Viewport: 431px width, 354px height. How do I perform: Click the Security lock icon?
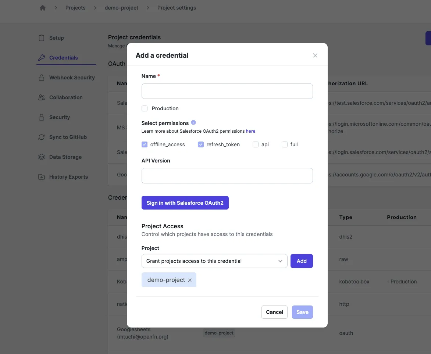(x=42, y=117)
